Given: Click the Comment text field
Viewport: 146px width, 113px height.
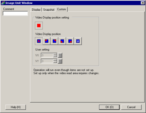Looking at the screenshot, I should point(15,13).
